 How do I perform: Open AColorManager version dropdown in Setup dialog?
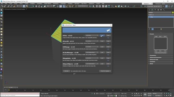[x=92, y=53]
